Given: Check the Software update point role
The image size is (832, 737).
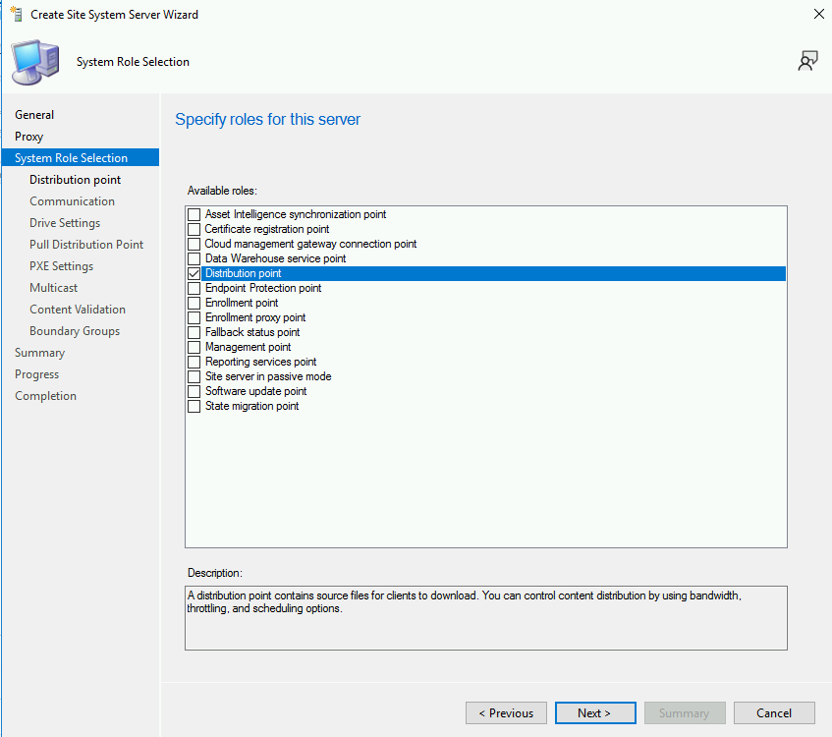Looking at the screenshot, I should (194, 391).
